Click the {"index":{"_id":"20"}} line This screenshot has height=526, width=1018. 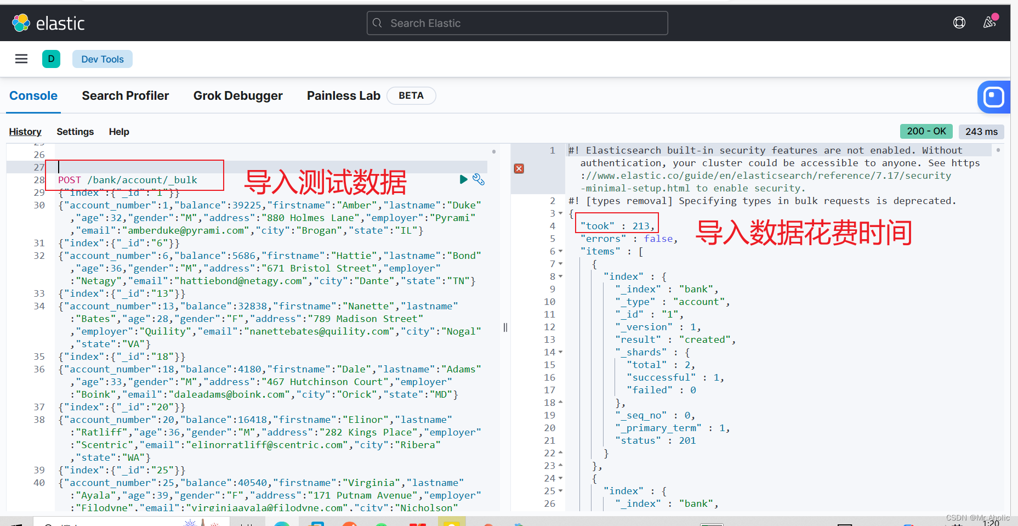point(122,407)
